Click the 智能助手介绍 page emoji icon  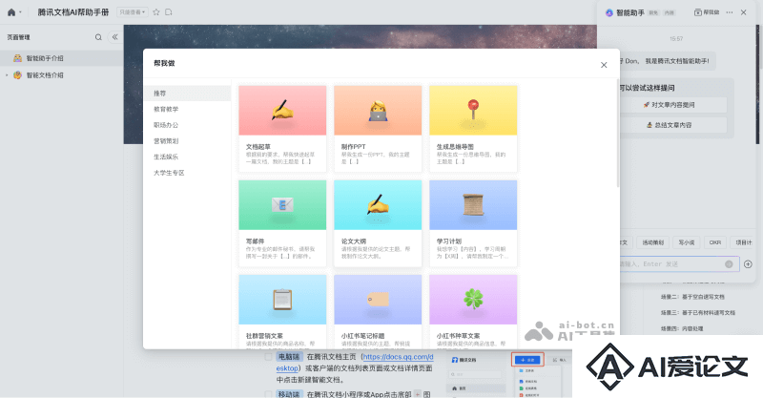point(17,58)
